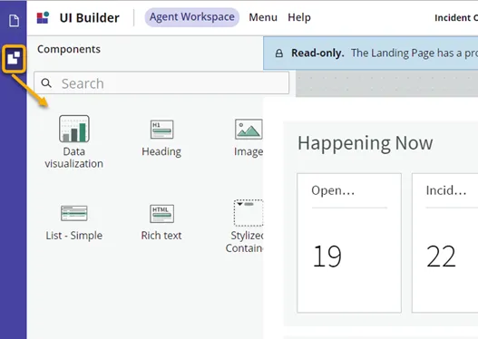Click the UI Builder logo icon

(43, 17)
